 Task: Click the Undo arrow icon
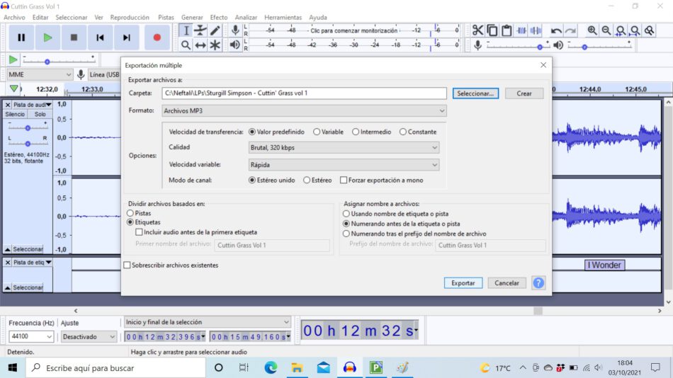[x=556, y=30]
